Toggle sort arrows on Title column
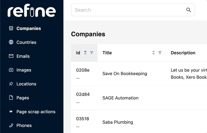The image size is (207, 133). click(x=154, y=53)
